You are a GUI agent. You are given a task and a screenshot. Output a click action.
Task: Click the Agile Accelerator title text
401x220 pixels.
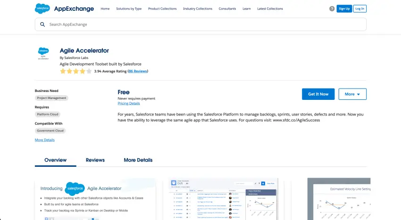click(84, 50)
